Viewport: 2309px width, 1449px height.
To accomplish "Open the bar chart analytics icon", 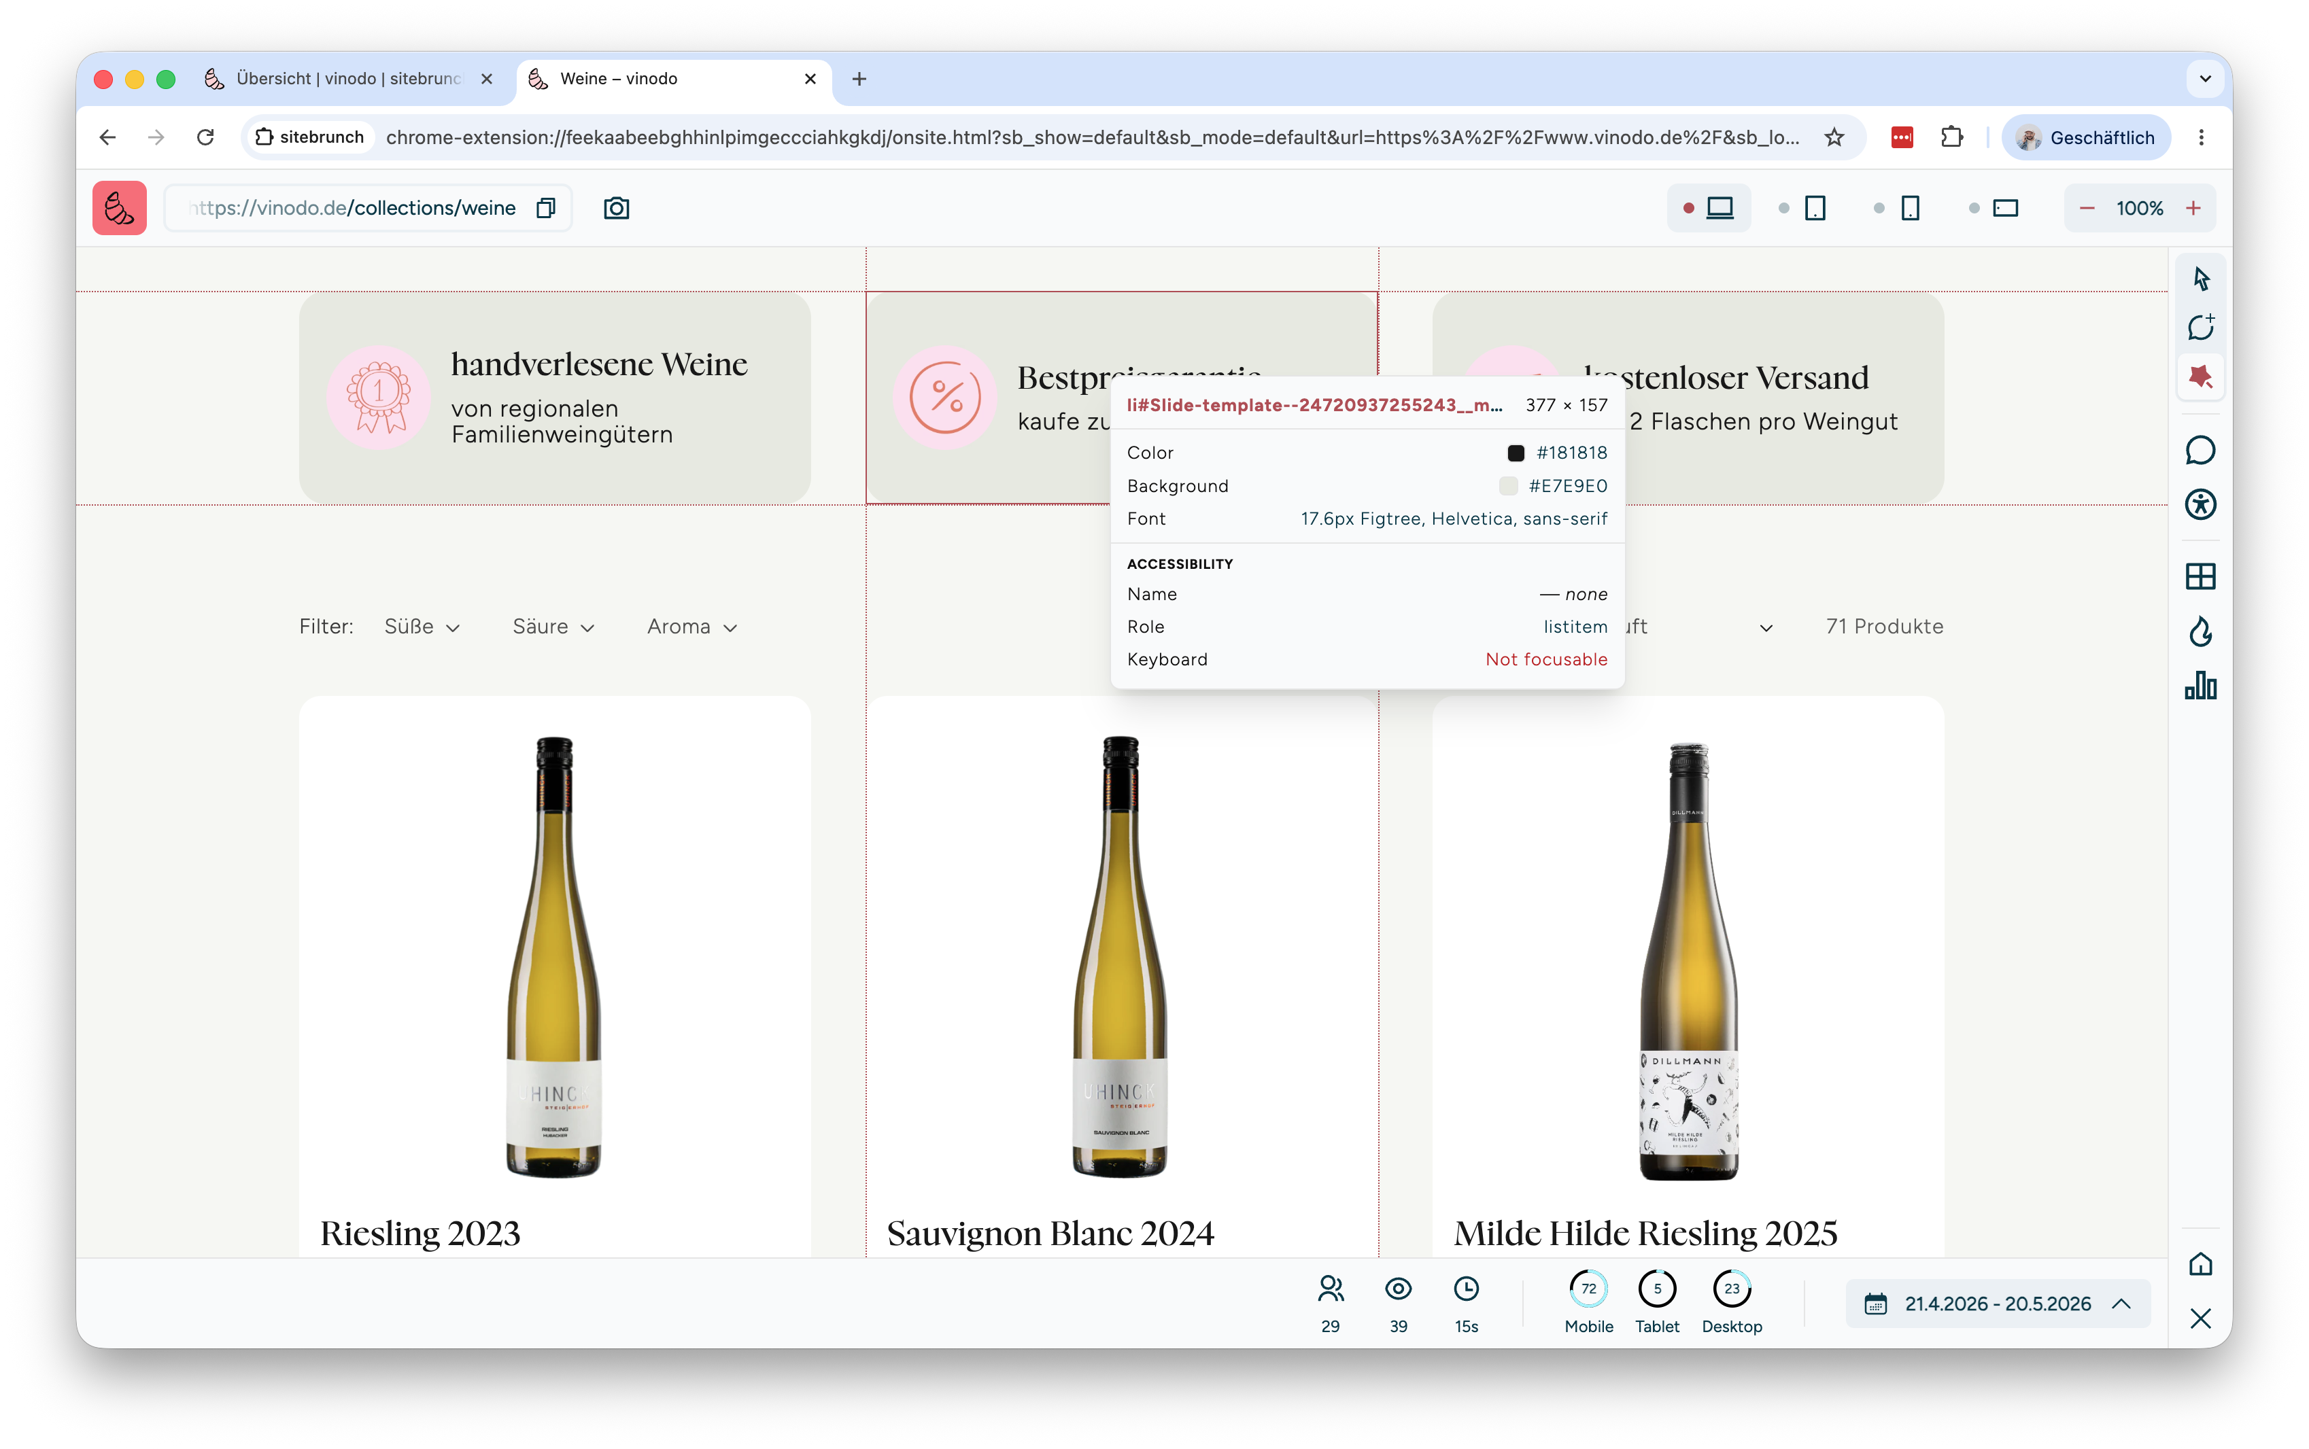I will click(x=2201, y=685).
